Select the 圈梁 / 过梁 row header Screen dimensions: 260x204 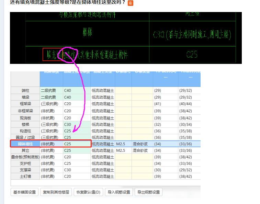(25, 137)
